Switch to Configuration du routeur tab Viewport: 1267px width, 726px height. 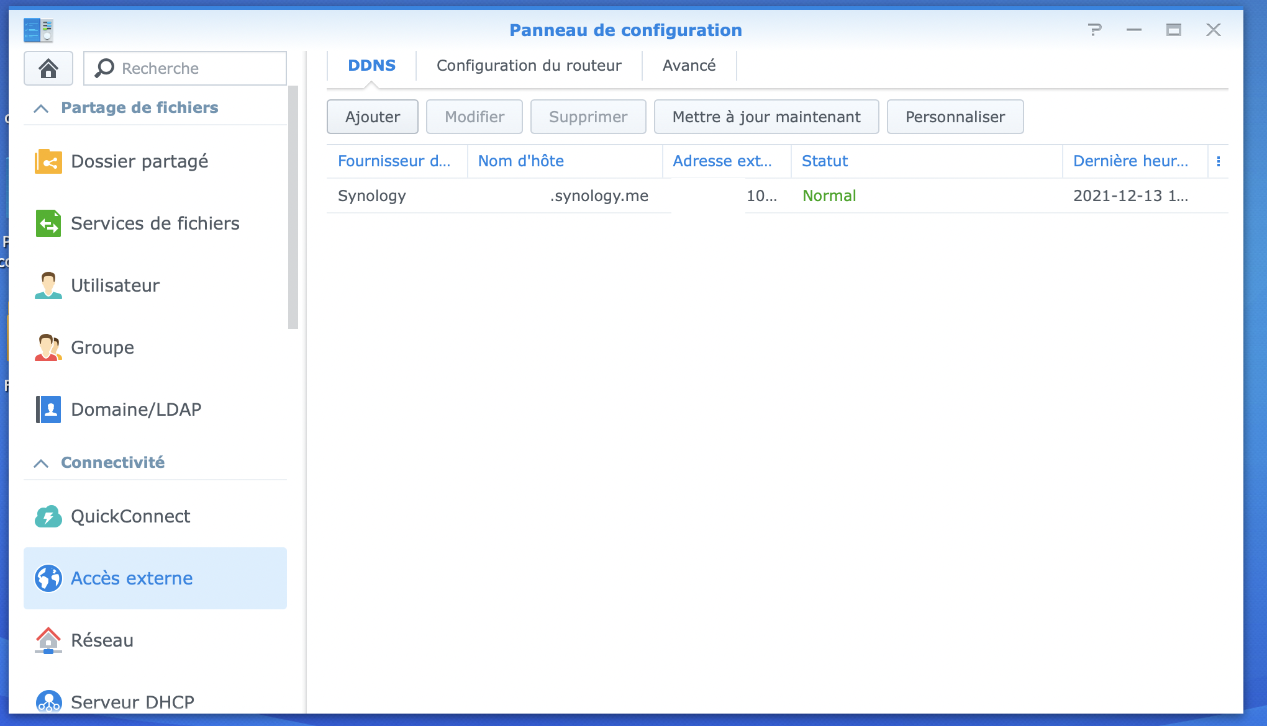pos(529,66)
